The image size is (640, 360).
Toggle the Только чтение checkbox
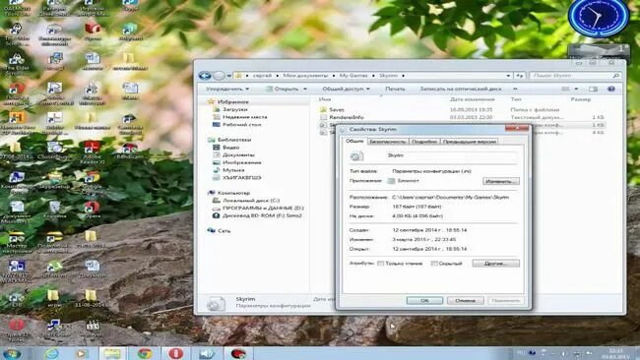pyautogui.click(x=380, y=264)
